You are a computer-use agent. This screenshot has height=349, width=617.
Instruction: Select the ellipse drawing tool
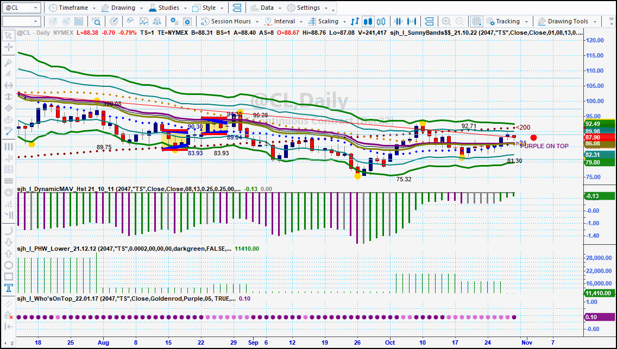coord(8,265)
